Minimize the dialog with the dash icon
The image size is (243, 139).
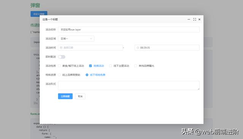(189, 19)
